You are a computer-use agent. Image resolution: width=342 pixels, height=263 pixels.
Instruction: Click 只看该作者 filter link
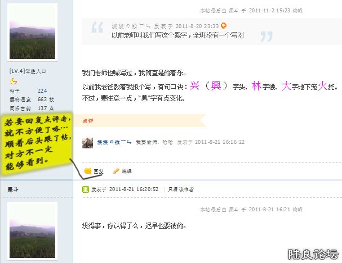click(181, 189)
